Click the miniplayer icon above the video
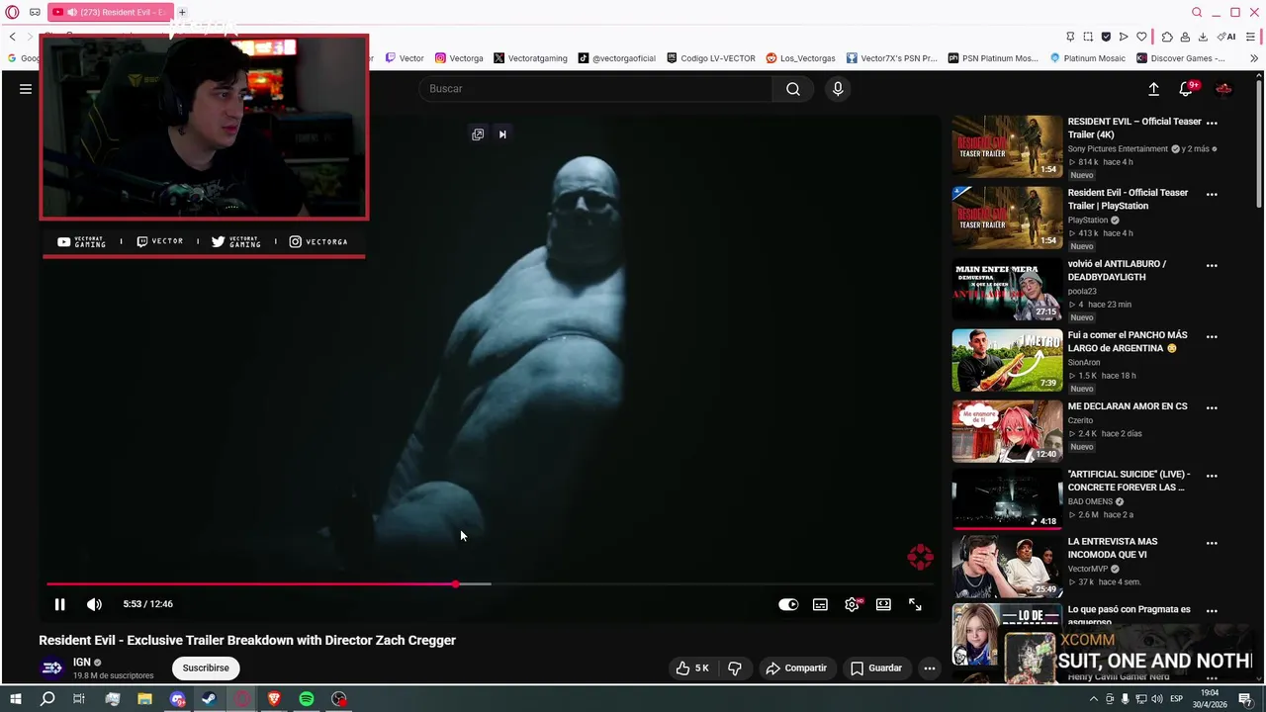Viewport: 1266px width, 712px height. (478, 134)
